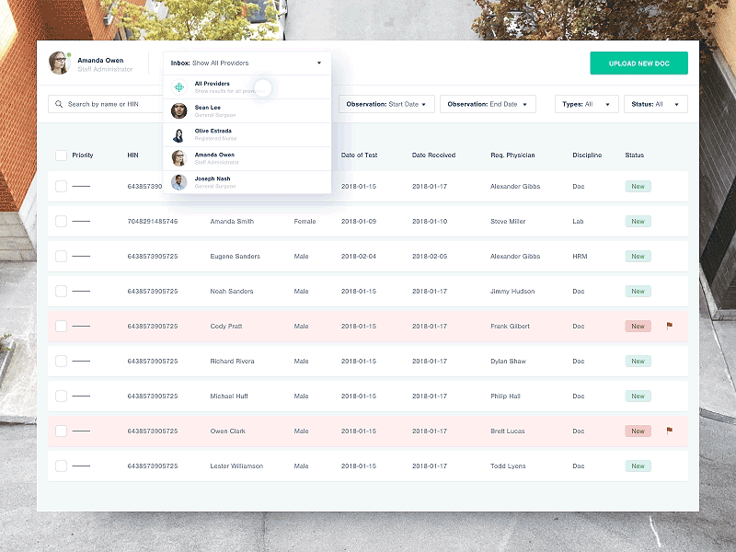Click the flag icon on Cody Pratt's row

pos(671,325)
